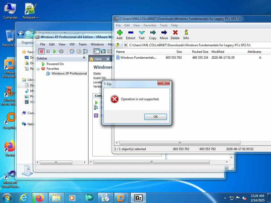Power on the VM via green play toolbar icon
Screen dimensions: 271x203
(55, 51)
